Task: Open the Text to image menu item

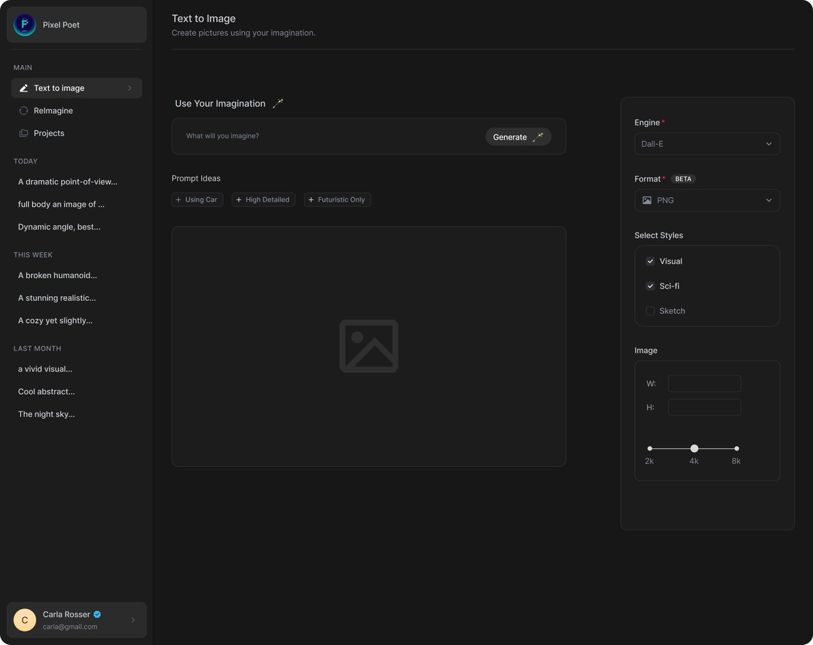Action: (77, 88)
